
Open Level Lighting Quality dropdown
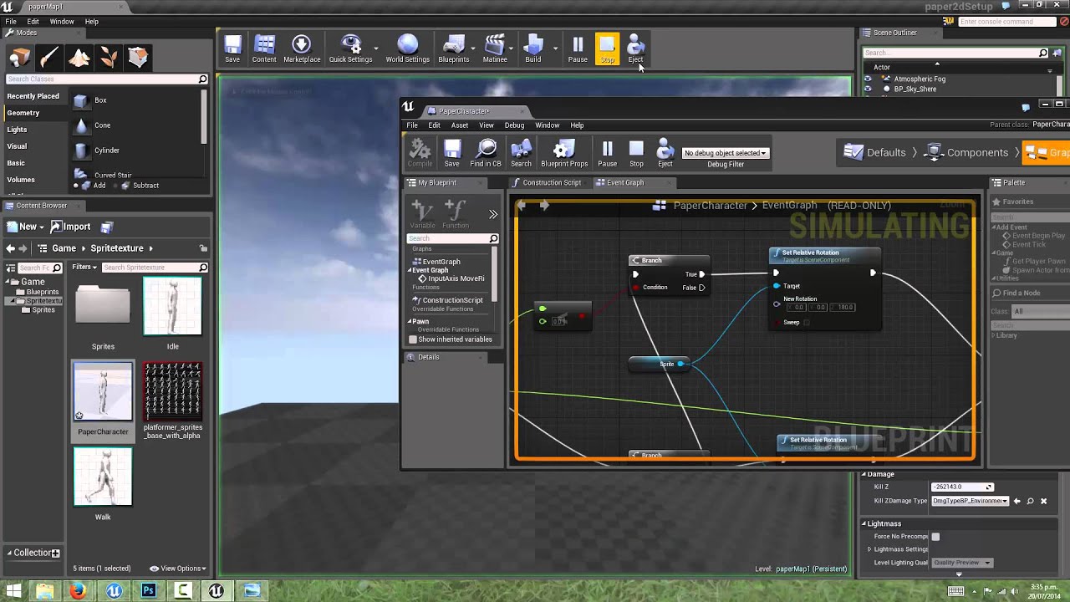pos(962,563)
